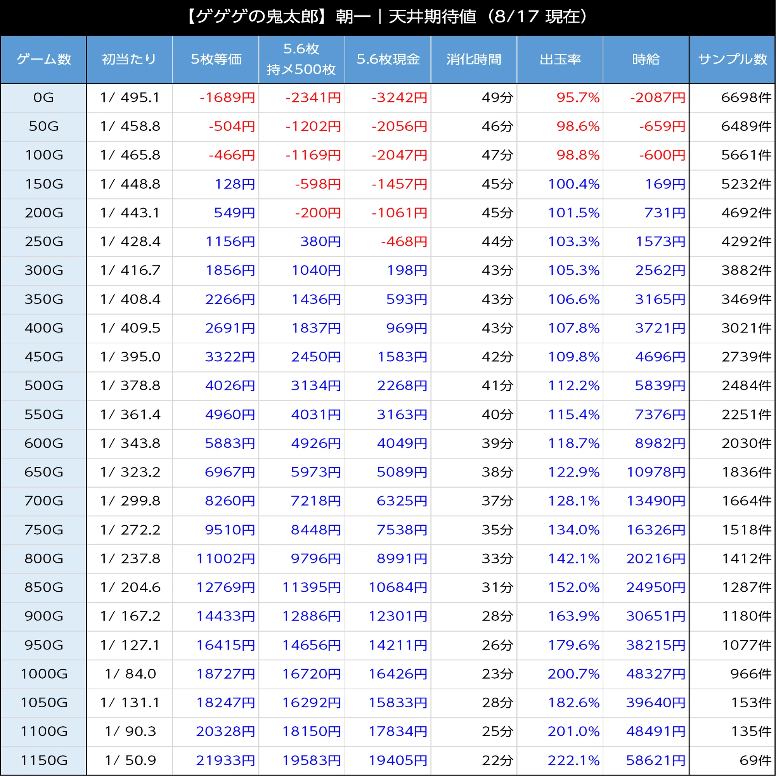Click the 128円 value cell

point(216,184)
